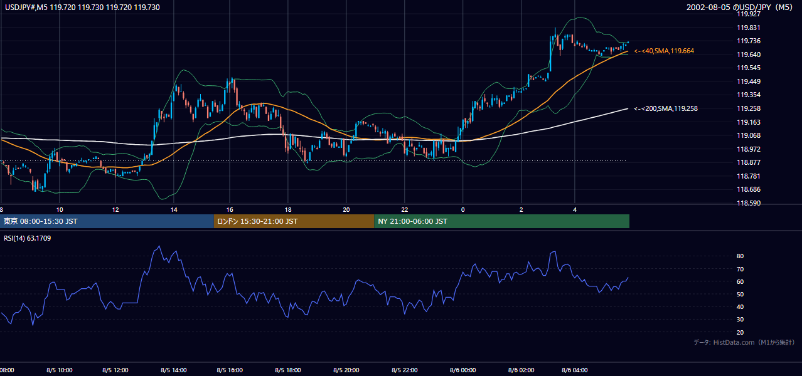
Task: Click the RSI 40 level label
Action: pyautogui.click(x=741, y=307)
